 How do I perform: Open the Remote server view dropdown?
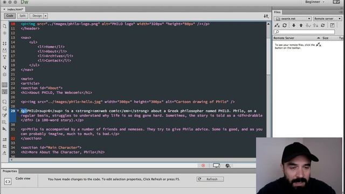[x=328, y=19]
